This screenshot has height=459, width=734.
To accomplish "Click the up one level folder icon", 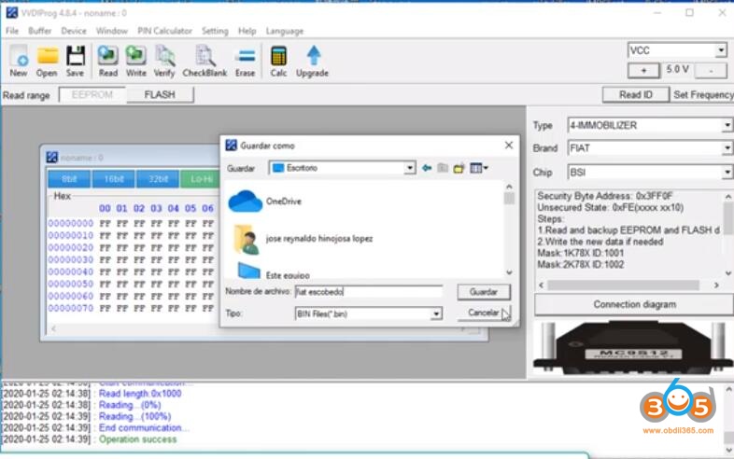I will (443, 168).
